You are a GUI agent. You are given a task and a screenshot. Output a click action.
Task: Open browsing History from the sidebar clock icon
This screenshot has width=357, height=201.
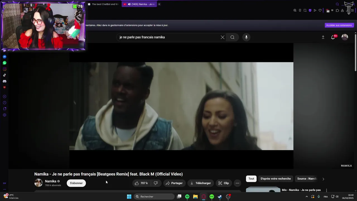pyautogui.click(x=4, y=103)
